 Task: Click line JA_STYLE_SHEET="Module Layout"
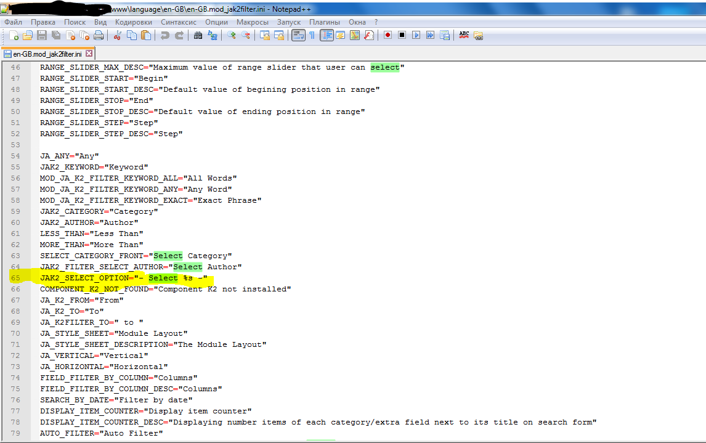coord(113,333)
